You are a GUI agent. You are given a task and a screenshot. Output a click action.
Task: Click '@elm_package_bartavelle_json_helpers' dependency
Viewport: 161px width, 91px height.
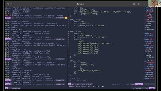(95, 43)
